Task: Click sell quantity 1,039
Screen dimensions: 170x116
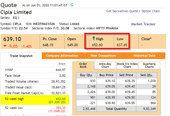Action: 152,81
